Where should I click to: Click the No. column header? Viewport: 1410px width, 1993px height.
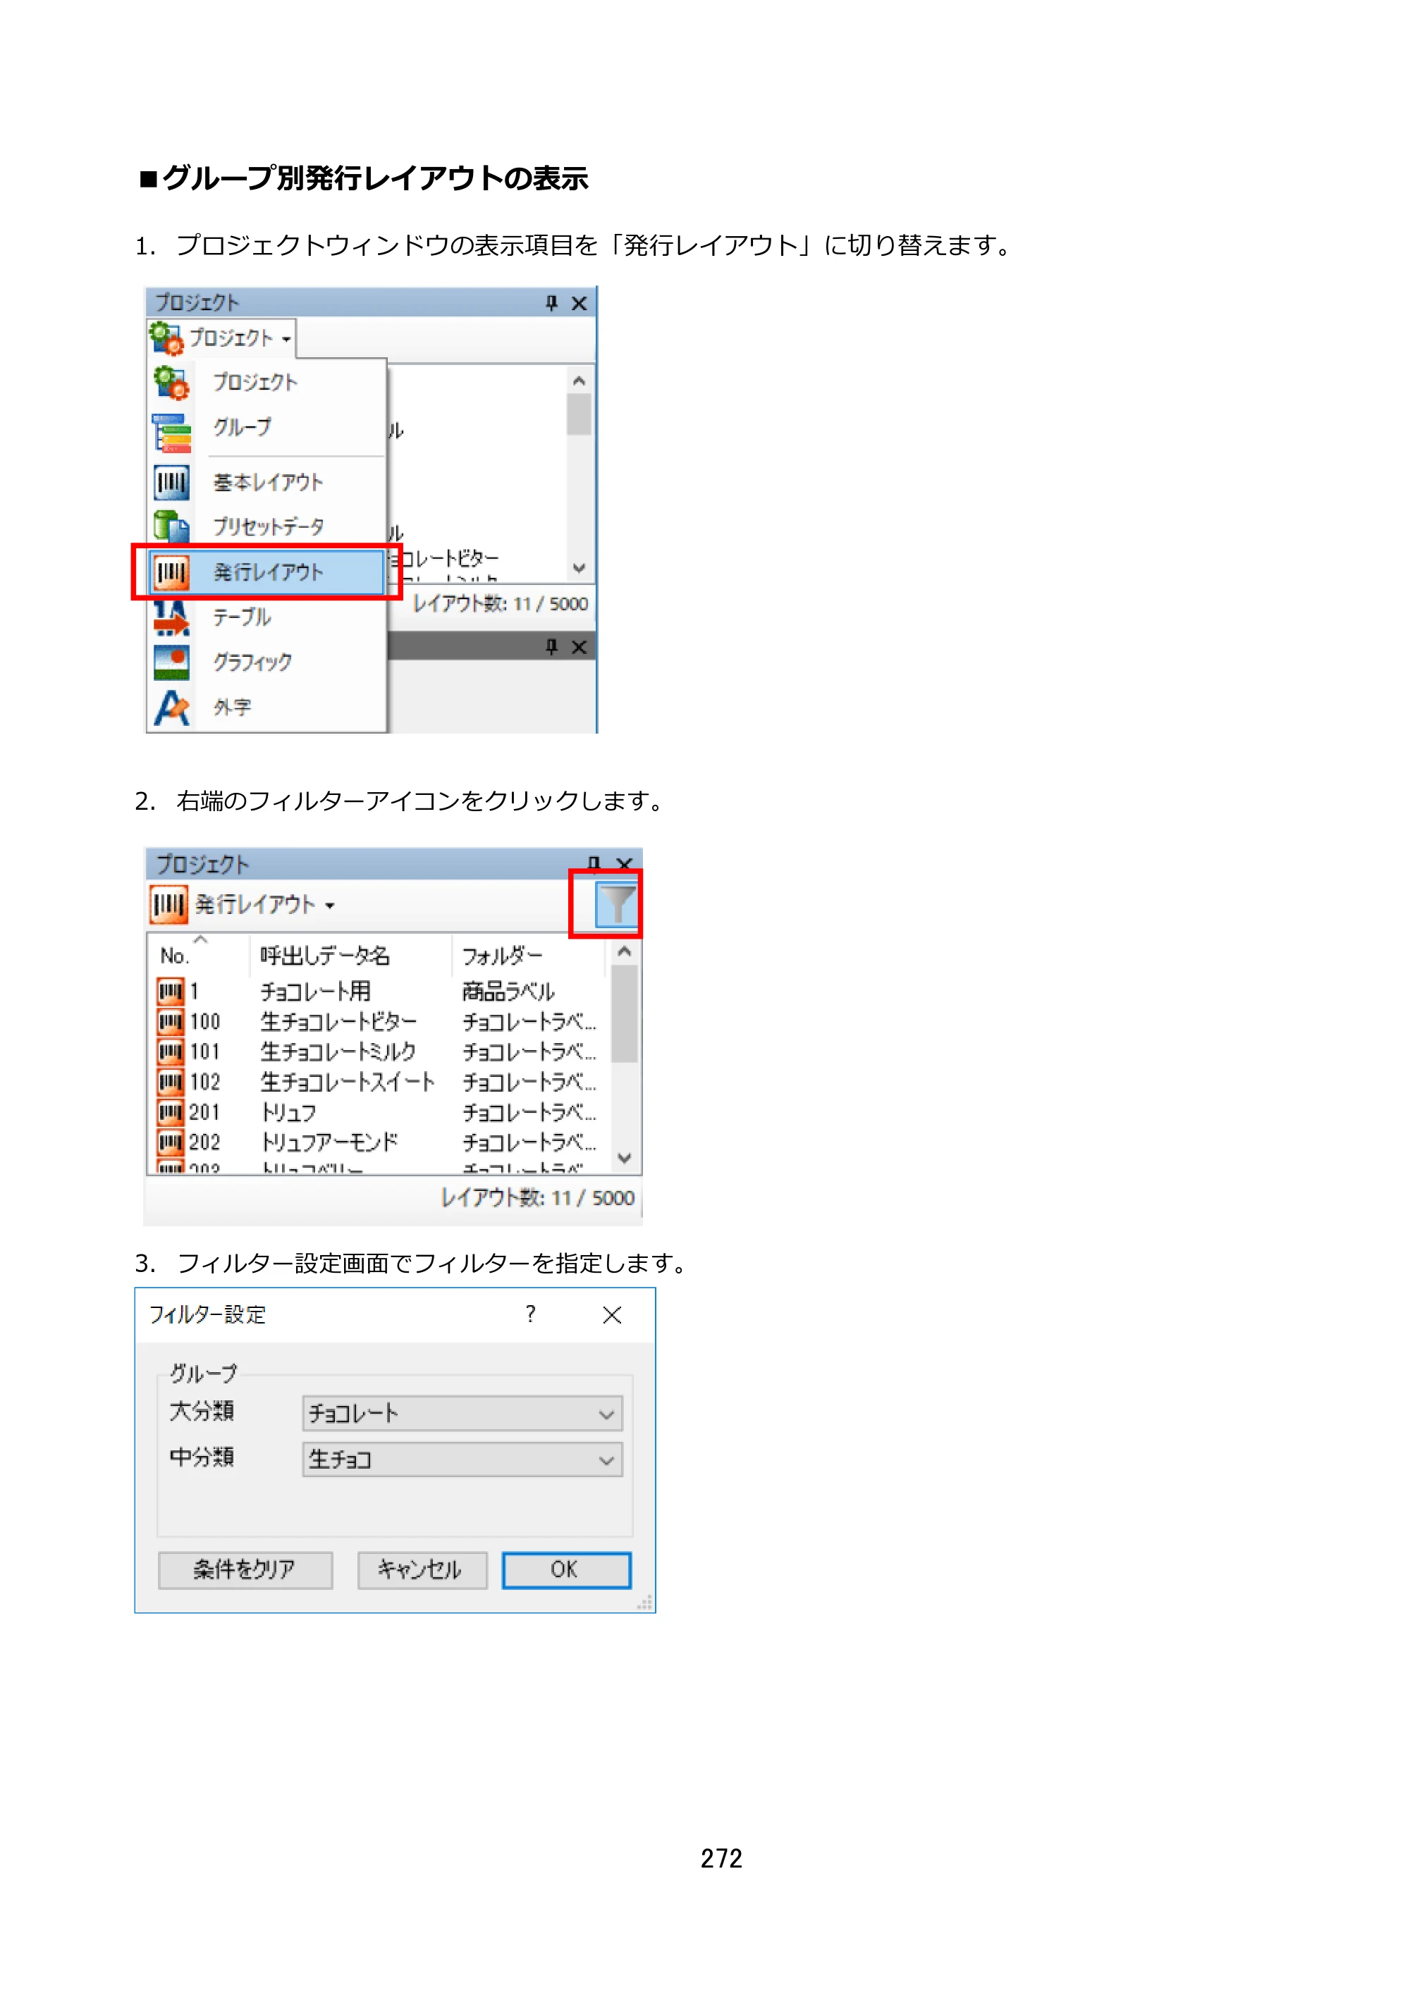pos(199,955)
